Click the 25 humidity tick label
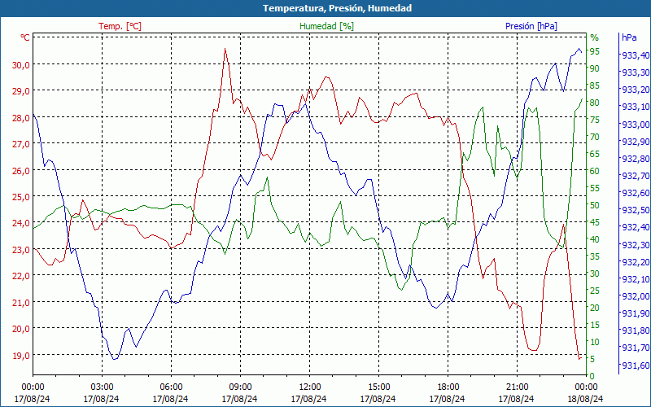 point(595,291)
